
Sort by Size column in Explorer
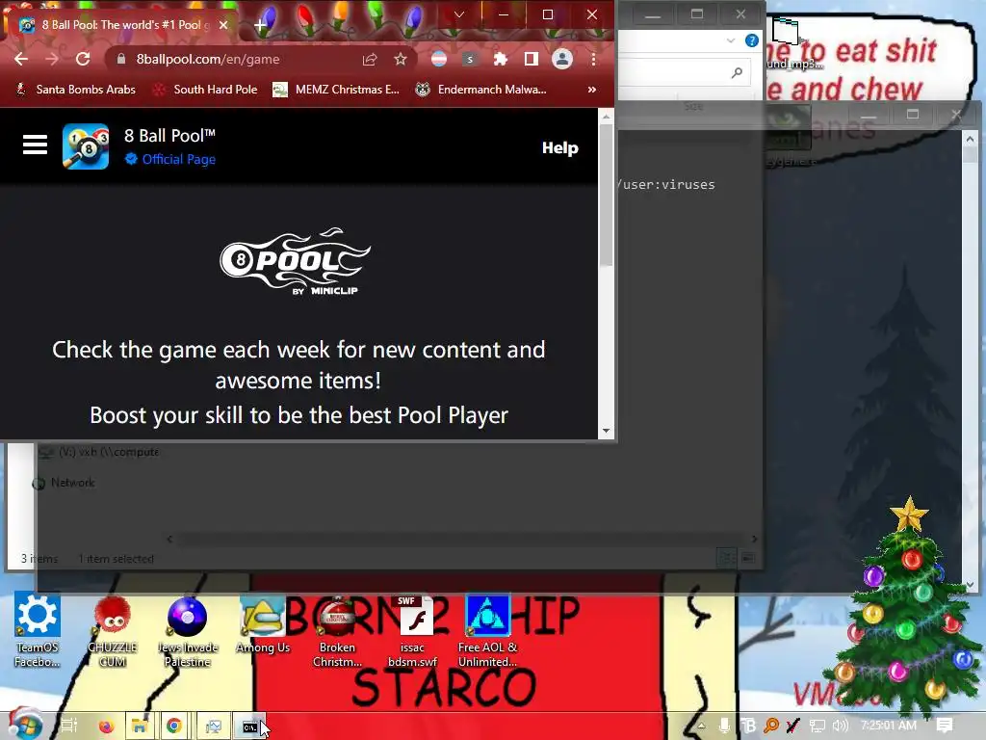coord(693,106)
